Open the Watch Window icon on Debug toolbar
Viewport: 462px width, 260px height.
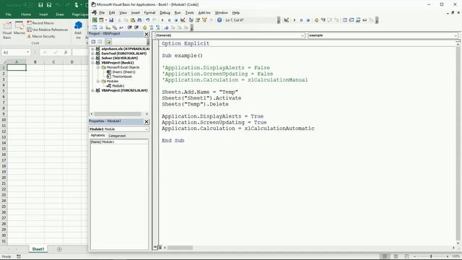click(358, 20)
